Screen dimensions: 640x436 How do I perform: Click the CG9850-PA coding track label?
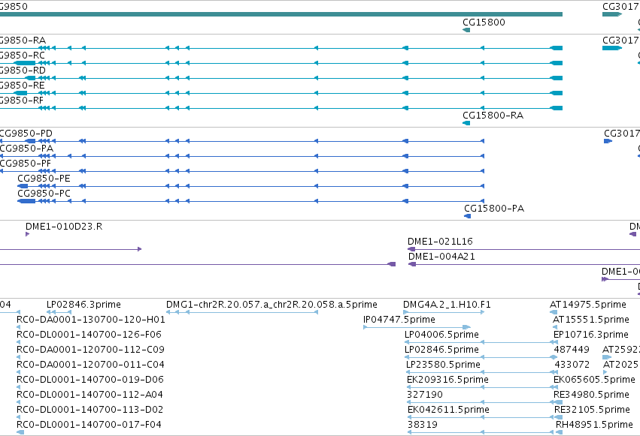coord(26,149)
